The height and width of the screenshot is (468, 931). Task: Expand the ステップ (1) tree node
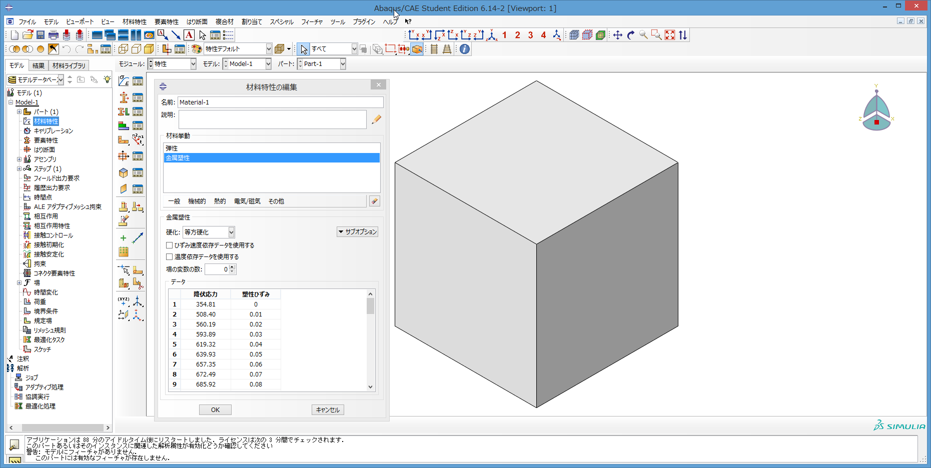(x=19, y=169)
